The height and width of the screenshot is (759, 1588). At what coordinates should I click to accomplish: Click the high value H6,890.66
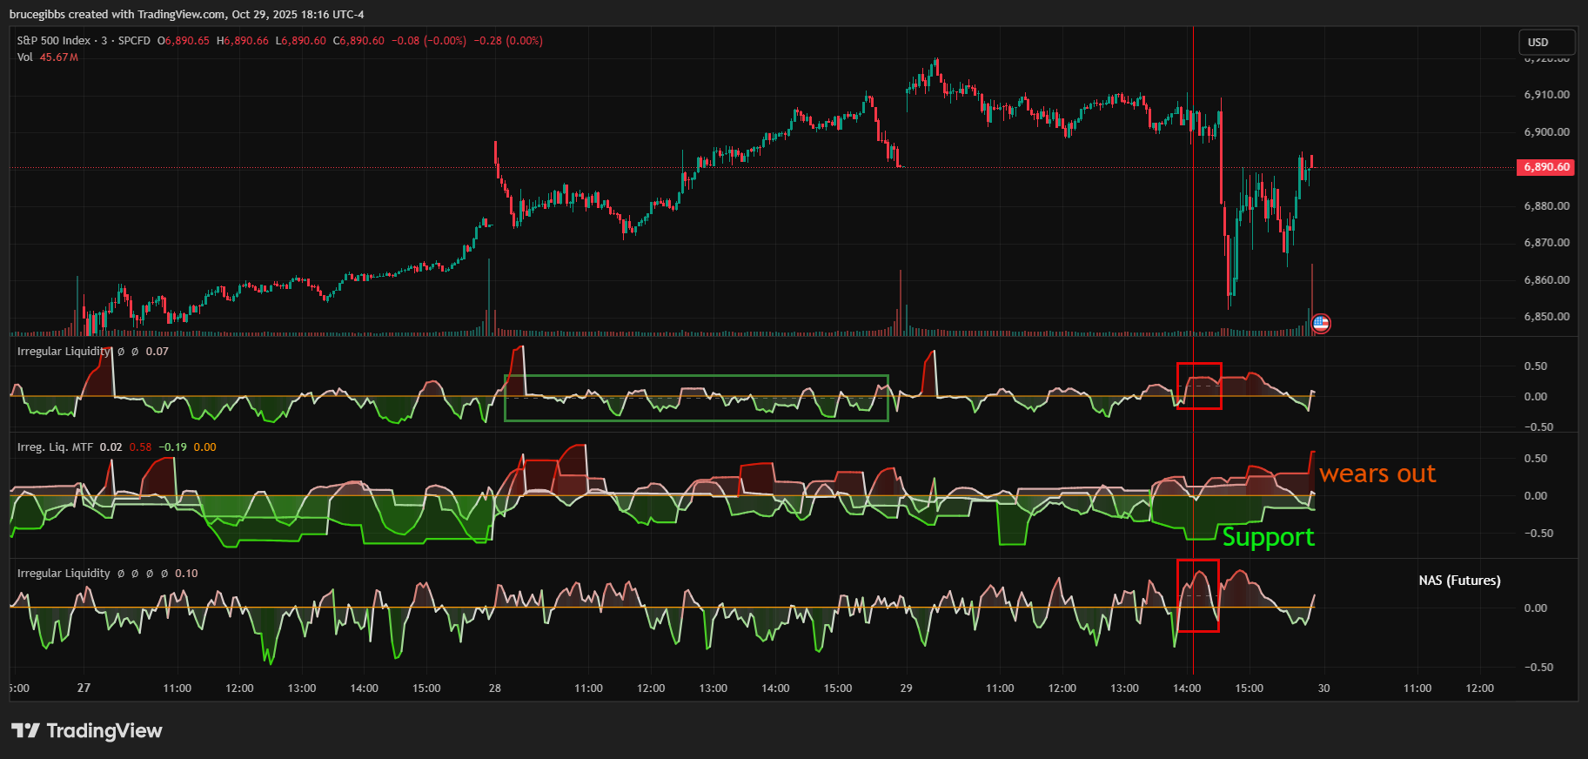click(x=243, y=41)
